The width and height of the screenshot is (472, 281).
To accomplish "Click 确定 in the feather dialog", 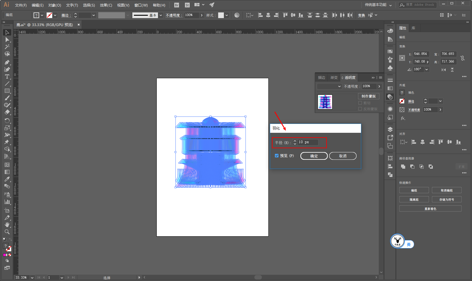I will pyautogui.click(x=314, y=156).
